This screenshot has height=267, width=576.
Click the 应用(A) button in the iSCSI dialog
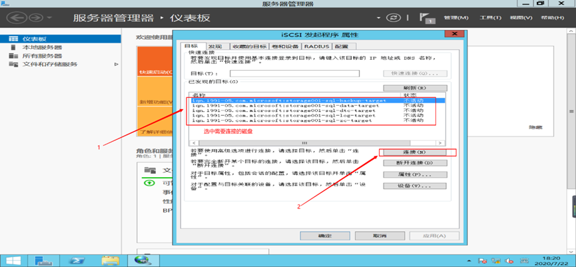[x=434, y=236]
